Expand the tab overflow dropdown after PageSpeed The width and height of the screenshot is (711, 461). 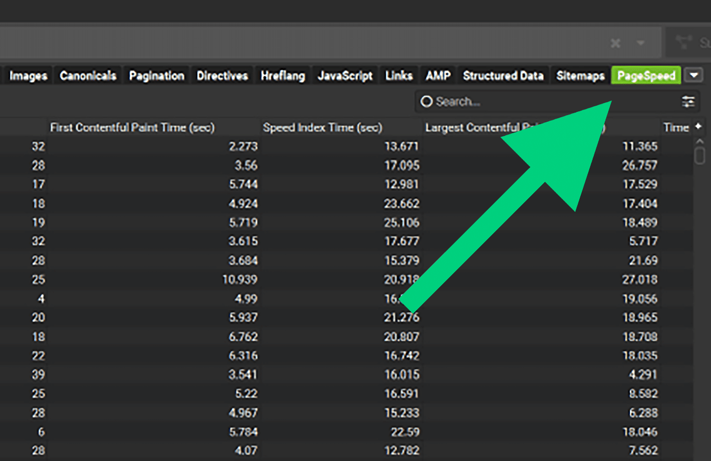click(x=694, y=75)
